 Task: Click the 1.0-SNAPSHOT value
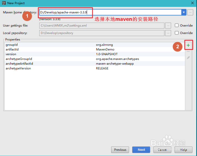(107, 54)
